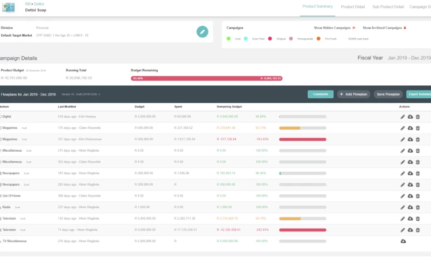Download the Out Of Home flowplan

[410, 196]
